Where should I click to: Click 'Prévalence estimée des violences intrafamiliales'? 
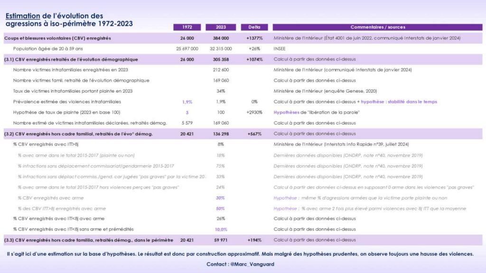(x=67, y=101)
